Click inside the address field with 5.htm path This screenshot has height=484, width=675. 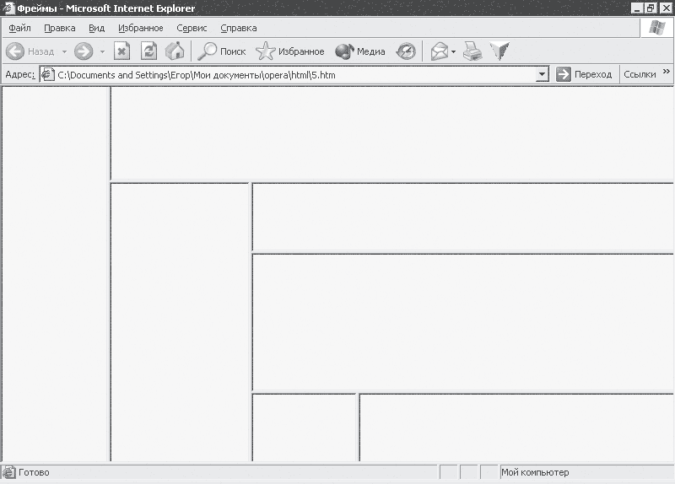(x=287, y=74)
